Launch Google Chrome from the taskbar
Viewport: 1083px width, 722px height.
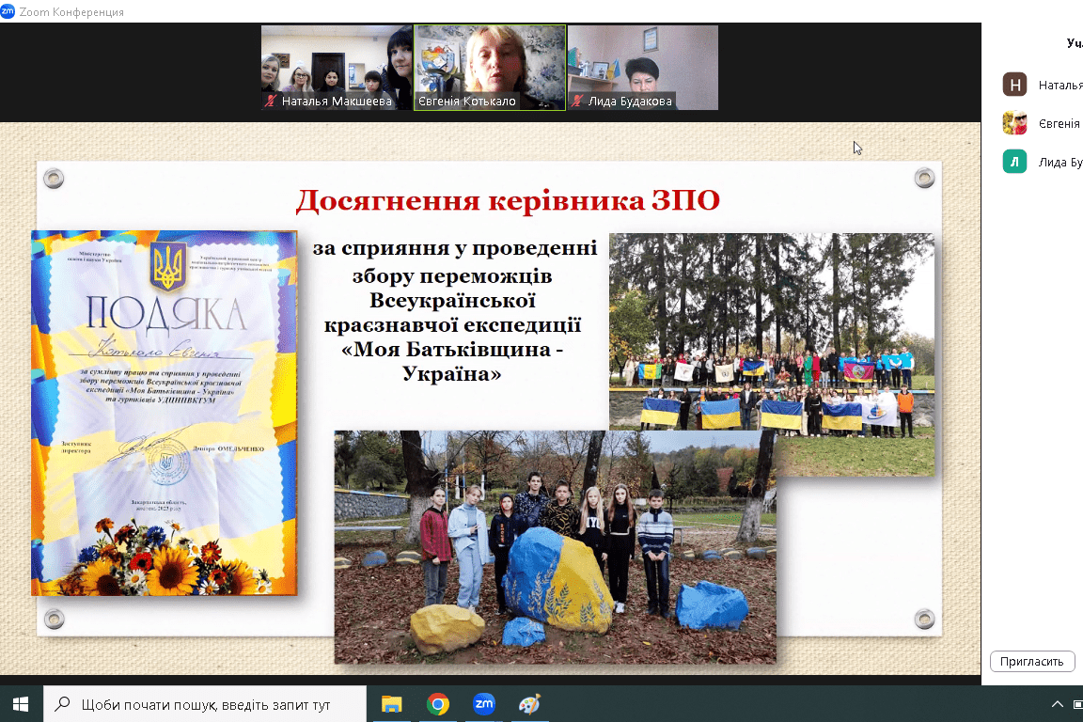[x=437, y=703]
